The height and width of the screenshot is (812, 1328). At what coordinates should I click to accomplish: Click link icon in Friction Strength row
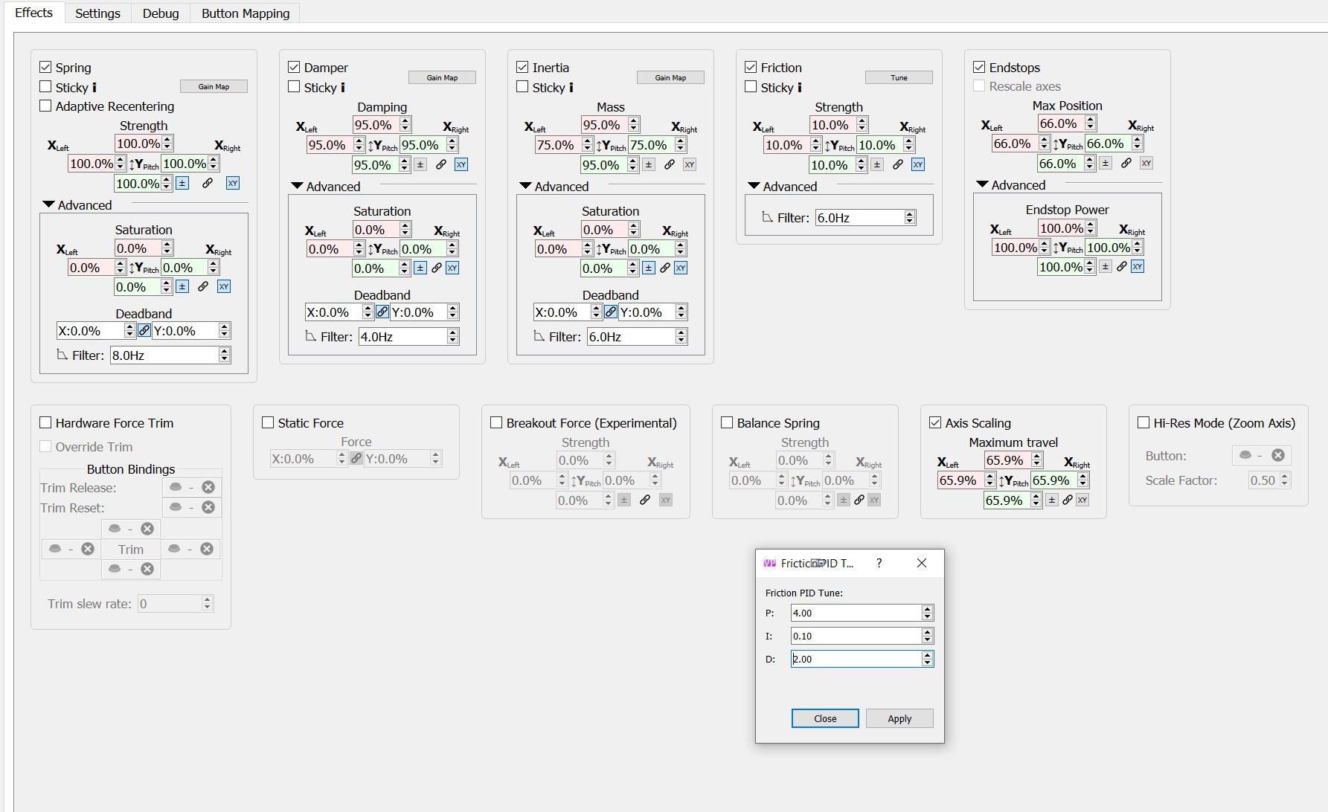coord(898,164)
